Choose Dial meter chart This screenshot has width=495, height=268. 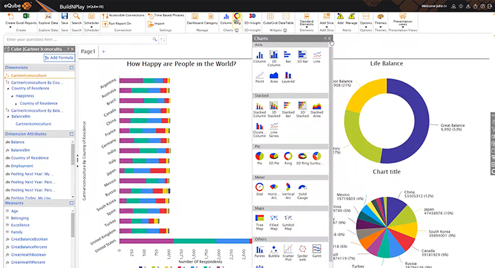[x=260, y=189]
